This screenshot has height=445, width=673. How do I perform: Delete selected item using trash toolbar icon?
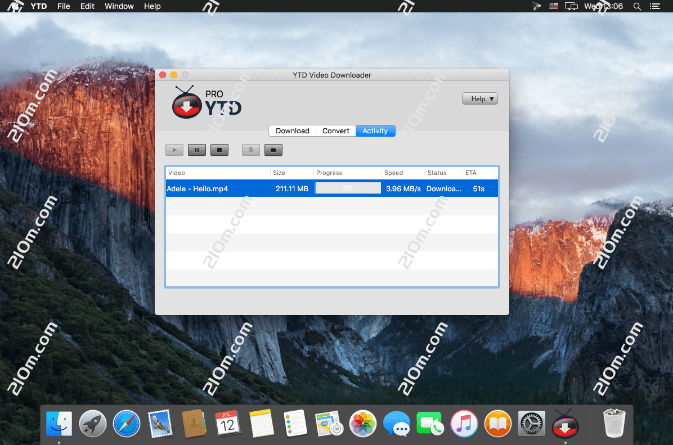click(250, 150)
